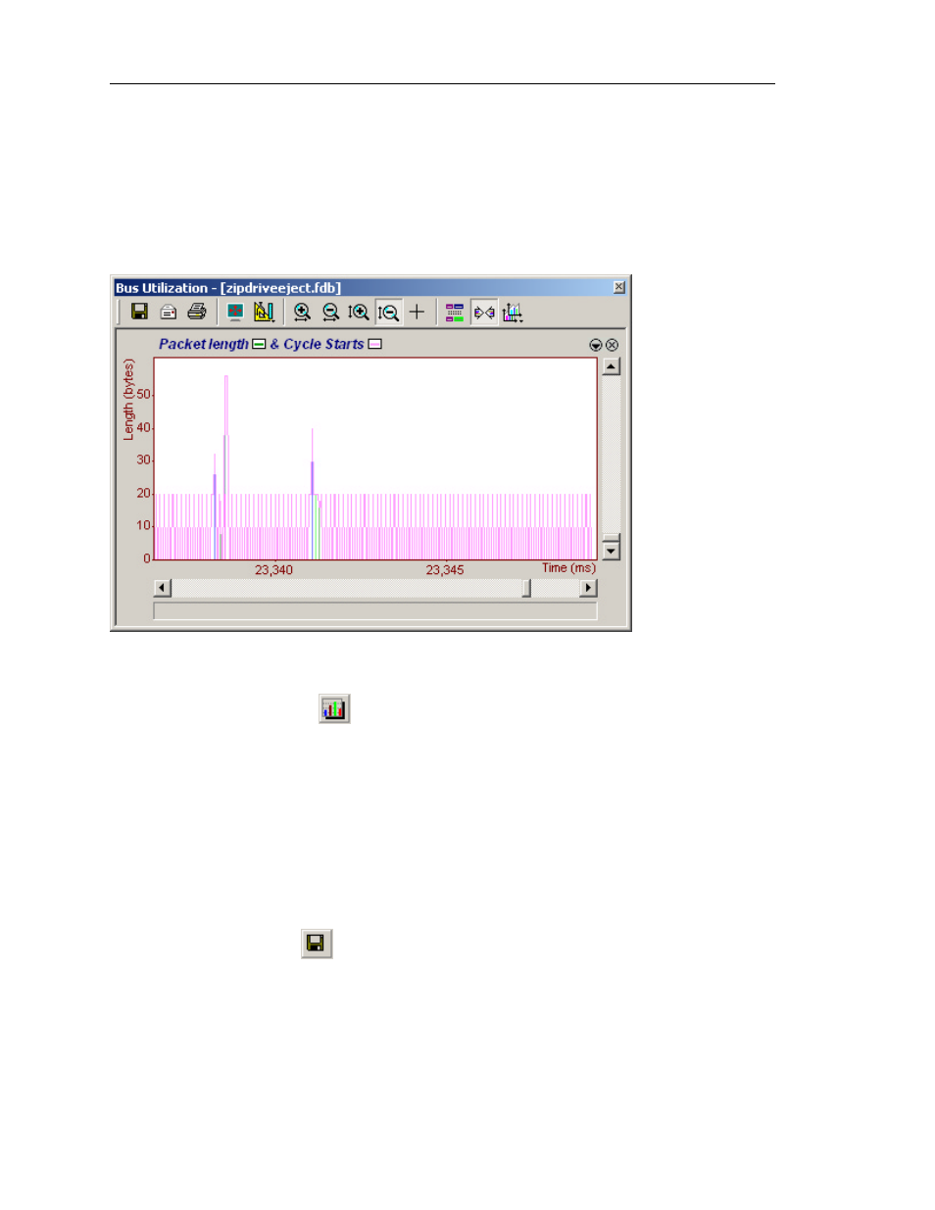Click the vertical zoom in icon
935x1210 pixels.
[x=359, y=312]
